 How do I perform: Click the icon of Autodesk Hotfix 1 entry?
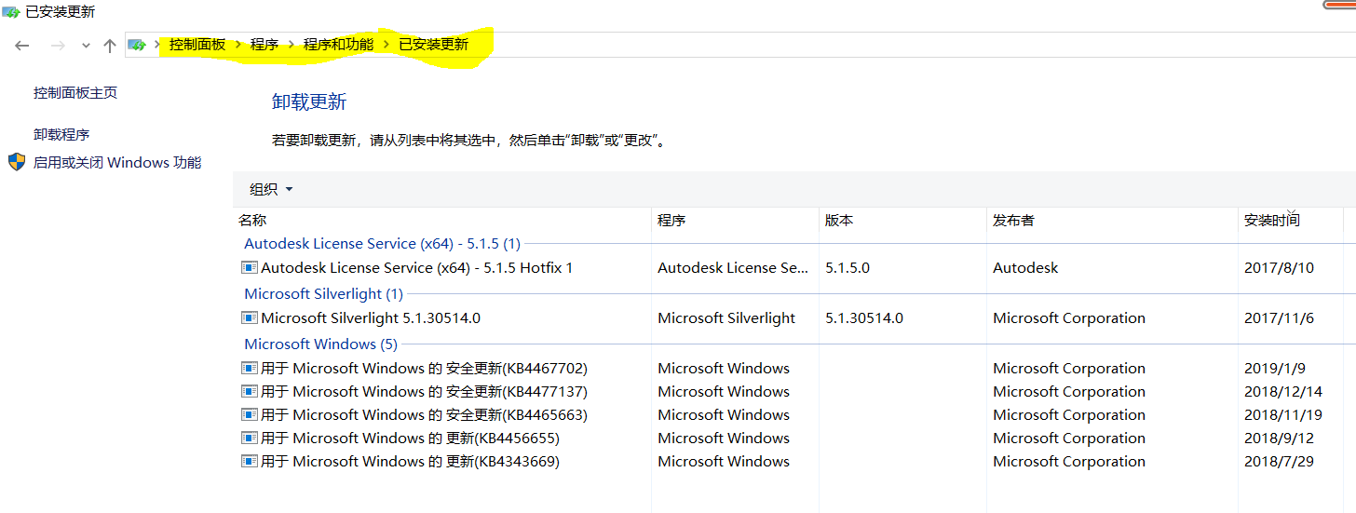pos(250,268)
